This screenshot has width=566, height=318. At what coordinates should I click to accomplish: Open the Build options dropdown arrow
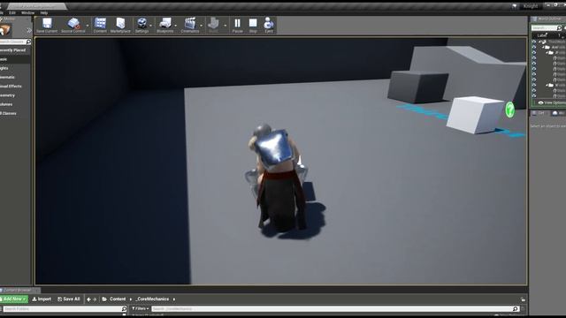click(x=226, y=26)
